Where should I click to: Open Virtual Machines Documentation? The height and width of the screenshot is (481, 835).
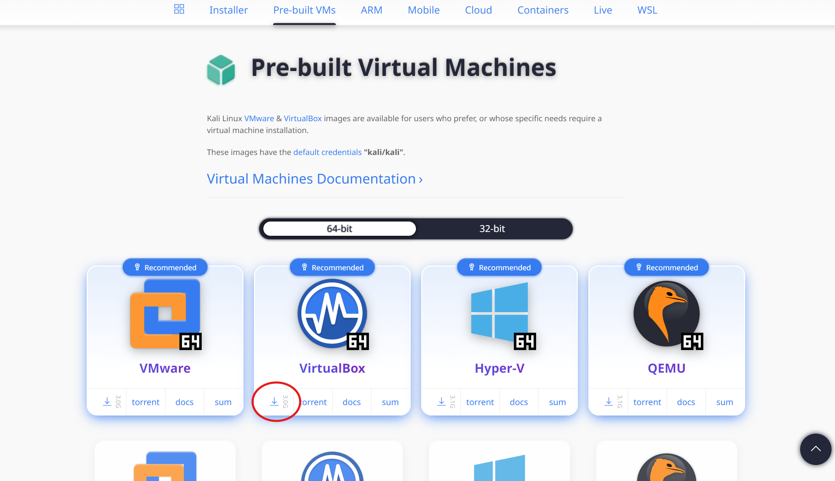point(314,179)
